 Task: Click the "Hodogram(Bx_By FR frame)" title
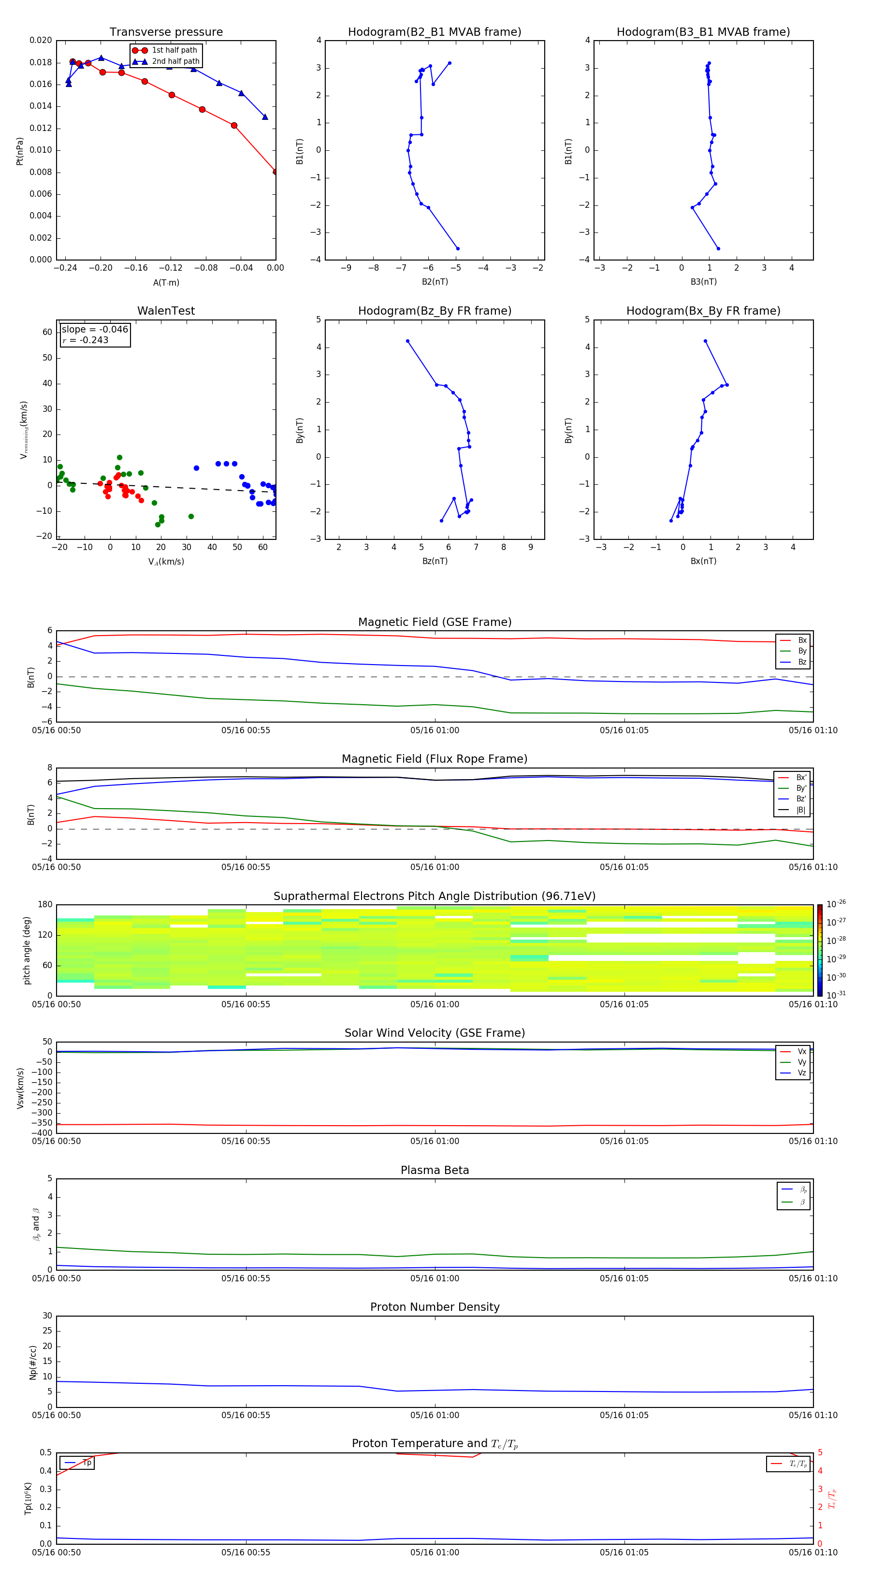pyautogui.click(x=703, y=311)
